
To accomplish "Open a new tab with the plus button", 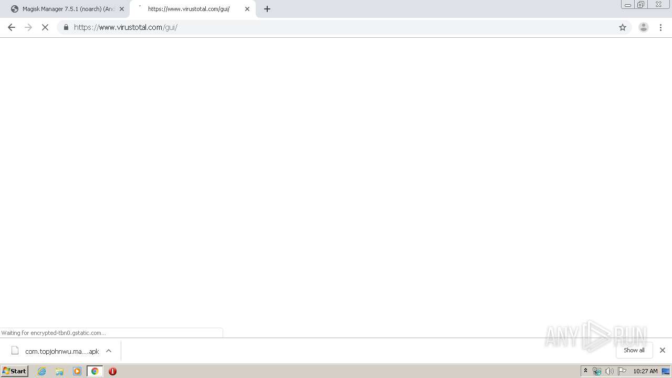I will 267,9.
